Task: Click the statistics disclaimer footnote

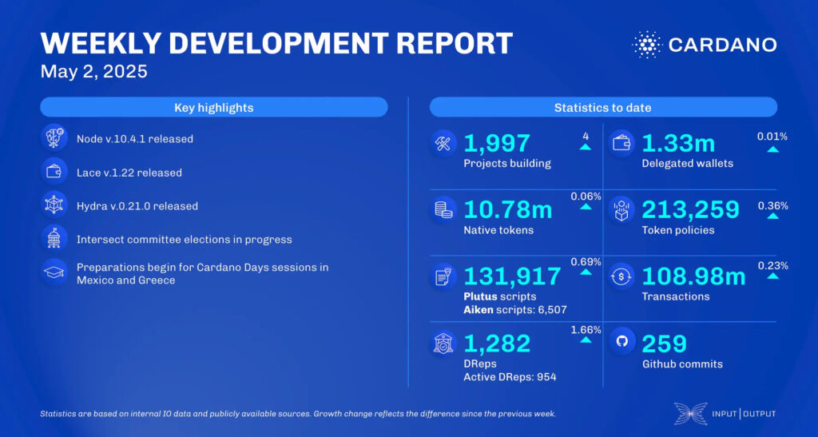Action: (298, 414)
